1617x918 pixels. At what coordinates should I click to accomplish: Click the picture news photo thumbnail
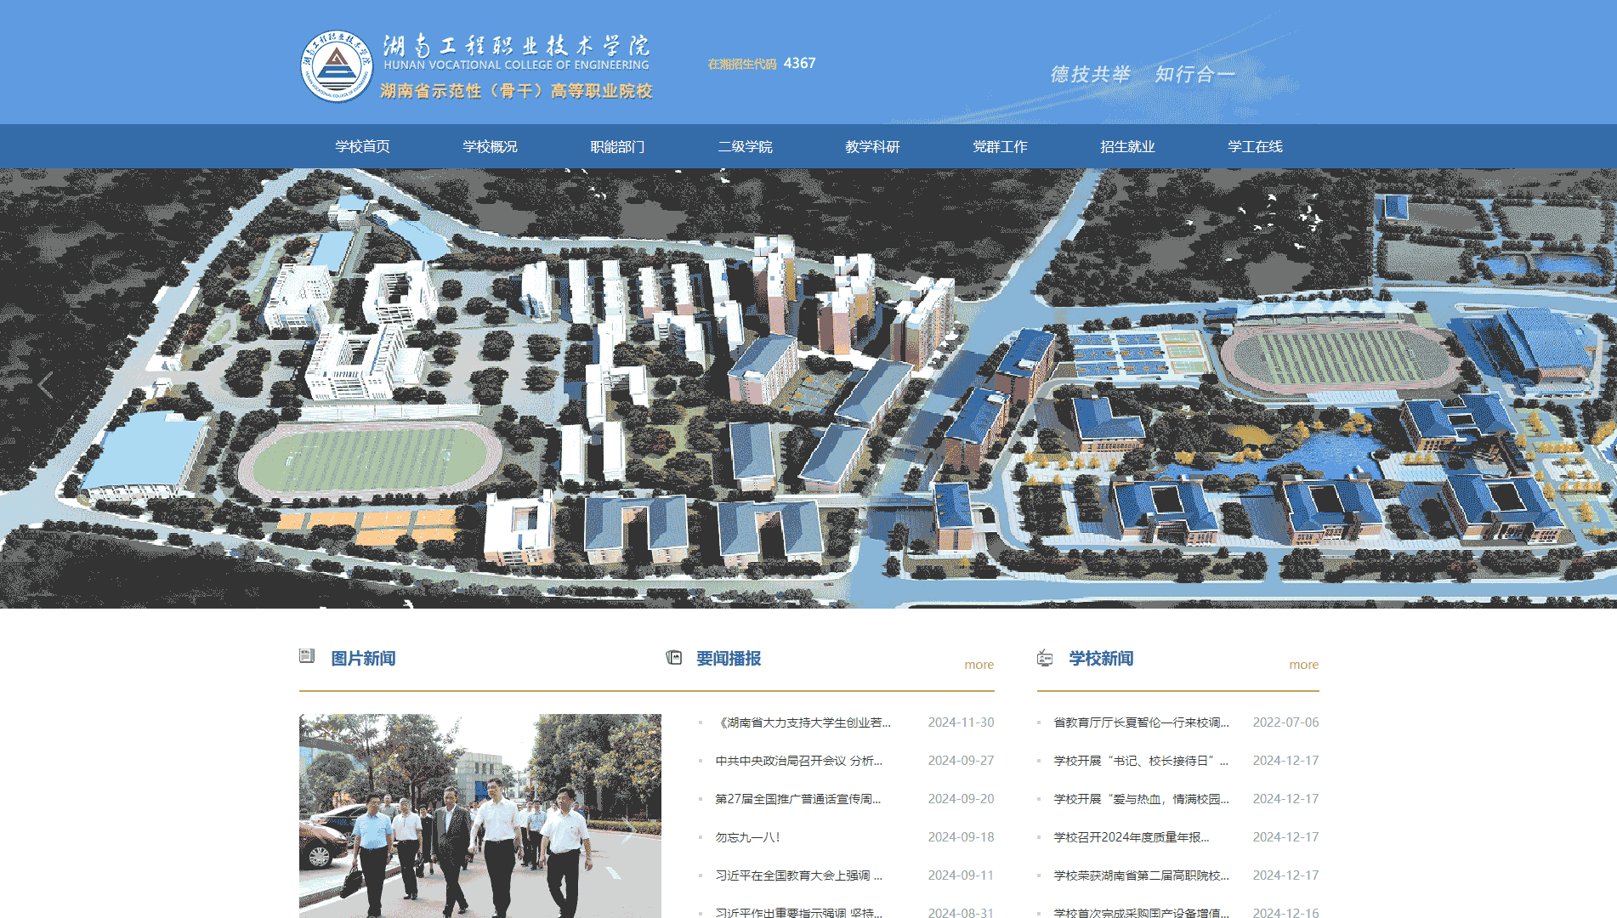(480, 815)
